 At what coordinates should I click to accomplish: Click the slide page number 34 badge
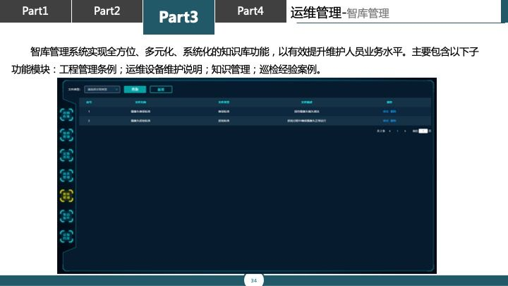254,280
